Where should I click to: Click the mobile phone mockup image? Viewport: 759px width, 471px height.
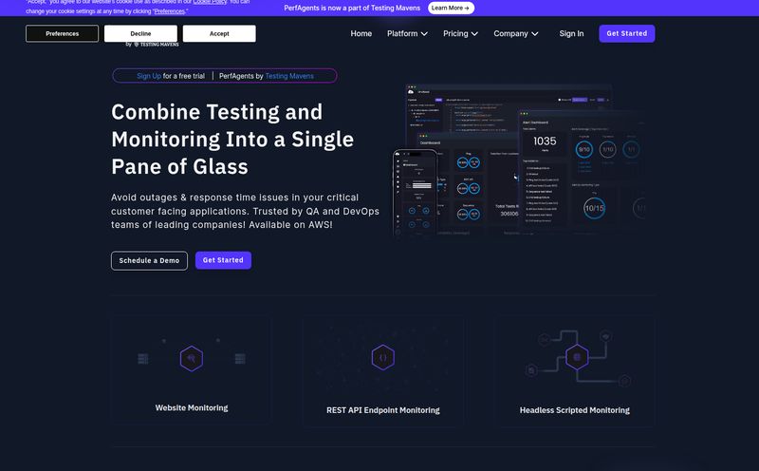pos(416,193)
